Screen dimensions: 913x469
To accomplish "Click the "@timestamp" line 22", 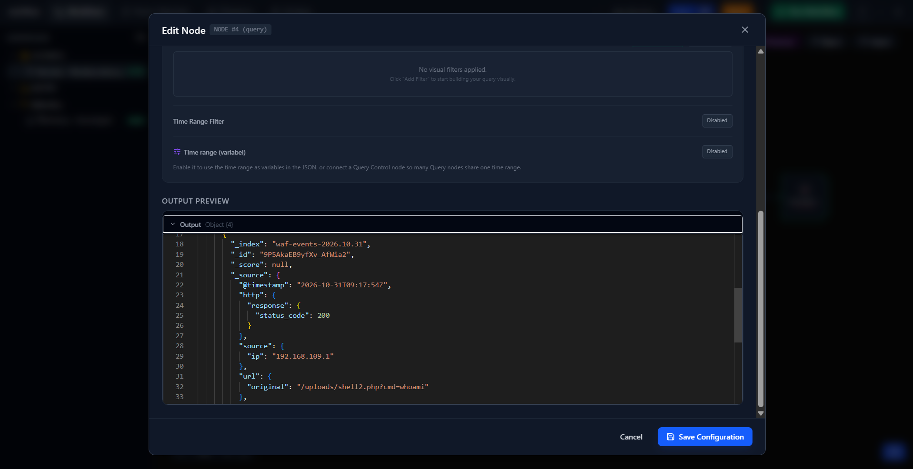I will (x=315, y=285).
